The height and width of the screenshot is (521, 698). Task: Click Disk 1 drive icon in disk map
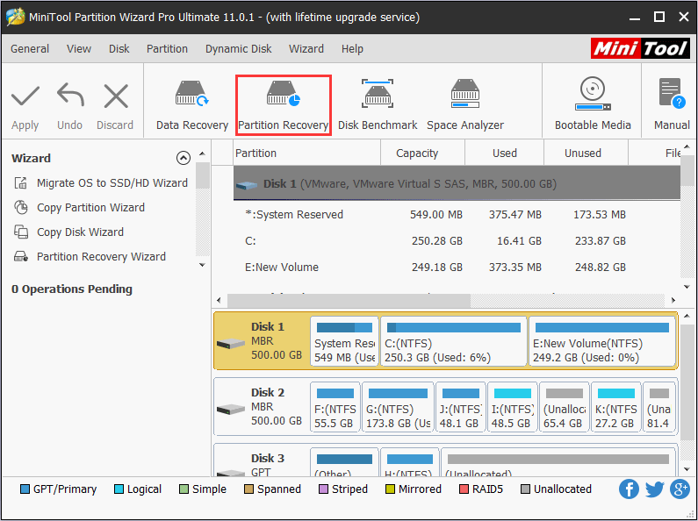pyautogui.click(x=231, y=343)
